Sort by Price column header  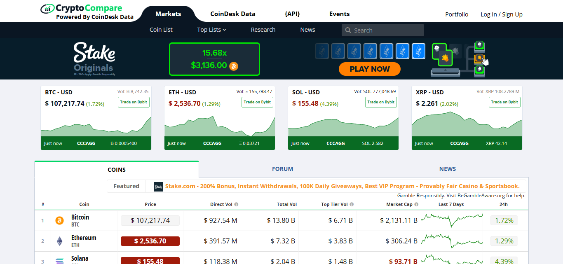150,204
